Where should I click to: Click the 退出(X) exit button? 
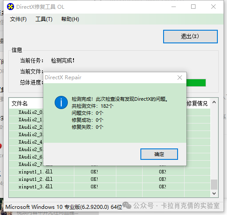190,36
